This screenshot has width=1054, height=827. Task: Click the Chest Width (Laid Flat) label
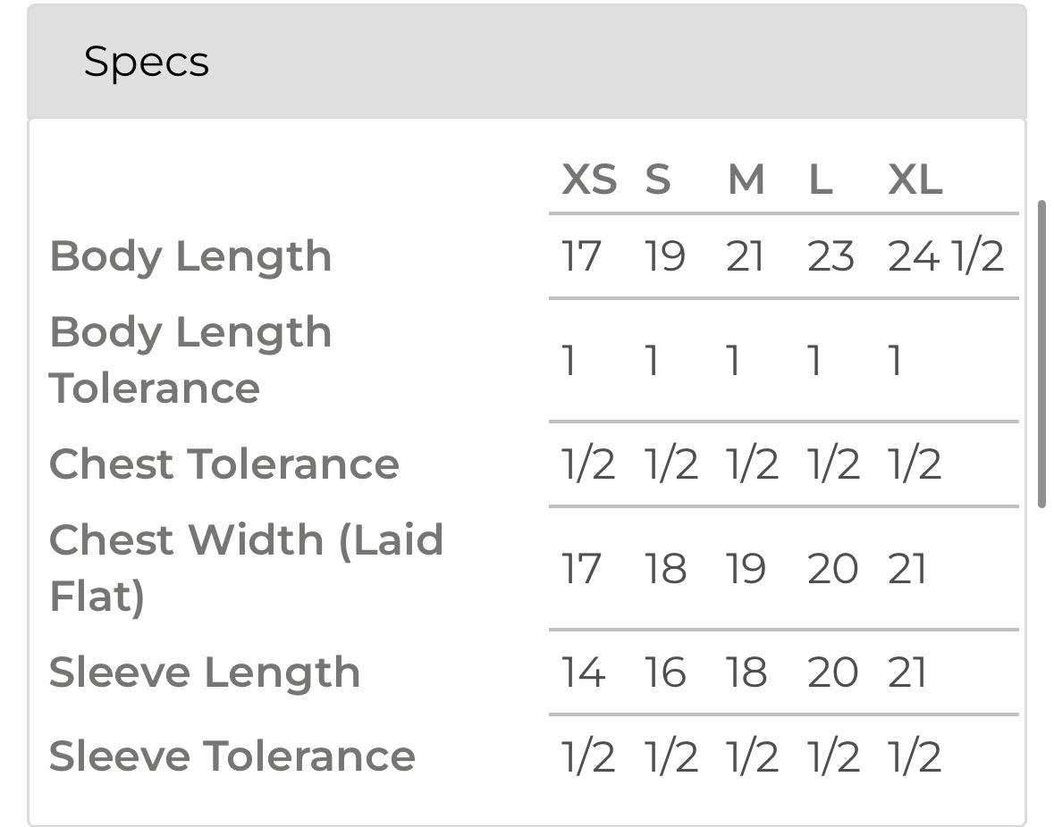click(246, 568)
